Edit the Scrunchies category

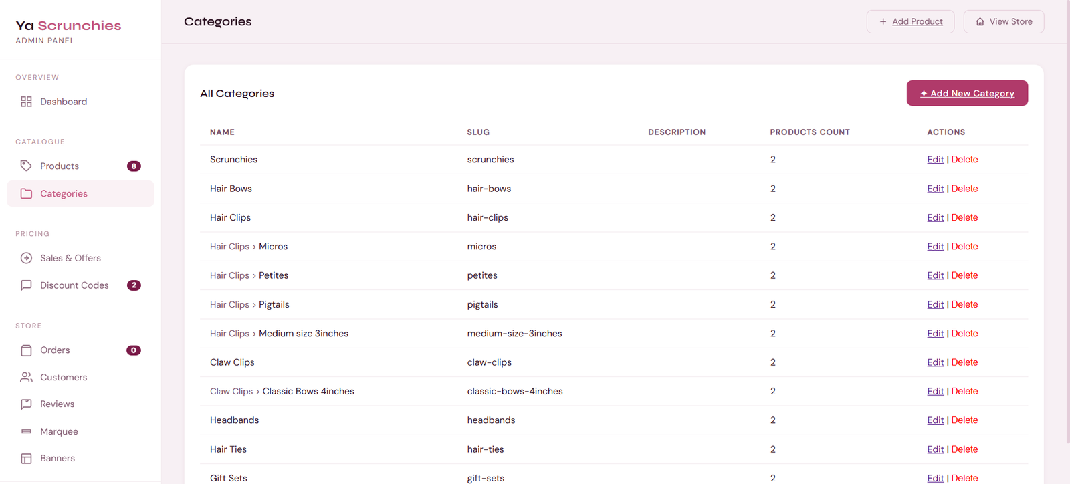935,160
